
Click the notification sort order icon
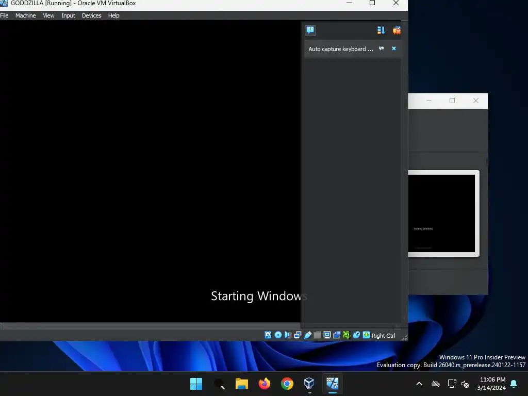coord(381,30)
